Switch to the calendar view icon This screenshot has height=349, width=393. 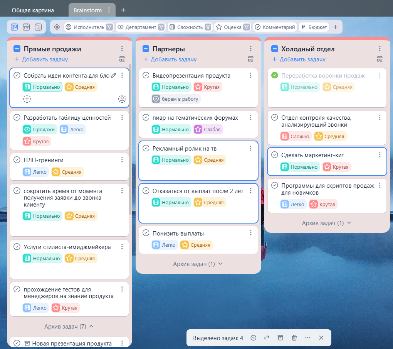[26, 27]
